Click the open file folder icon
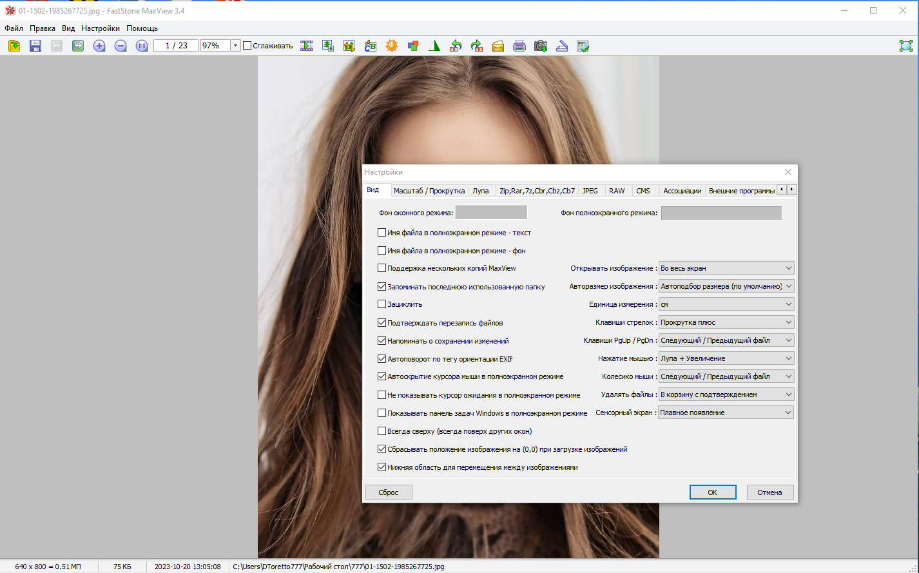Viewport: 919px width, 573px height. [x=14, y=46]
